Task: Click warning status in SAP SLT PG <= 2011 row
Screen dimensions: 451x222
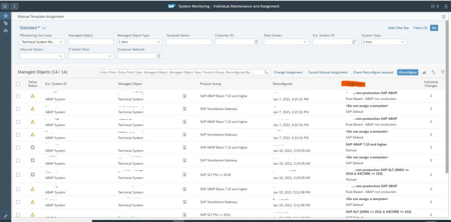Action: pos(33,214)
